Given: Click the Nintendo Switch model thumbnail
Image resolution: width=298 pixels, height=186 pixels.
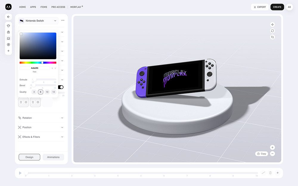Looking at the screenshot, I should pos(22,21).
